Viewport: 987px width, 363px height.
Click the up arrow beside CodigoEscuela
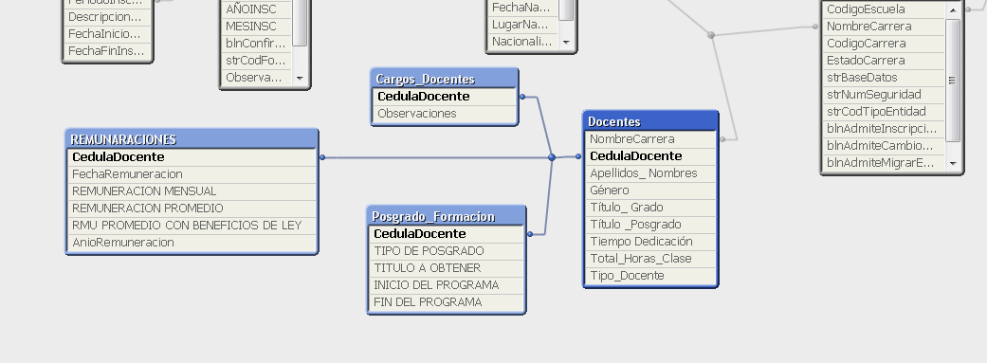[953, 9]
